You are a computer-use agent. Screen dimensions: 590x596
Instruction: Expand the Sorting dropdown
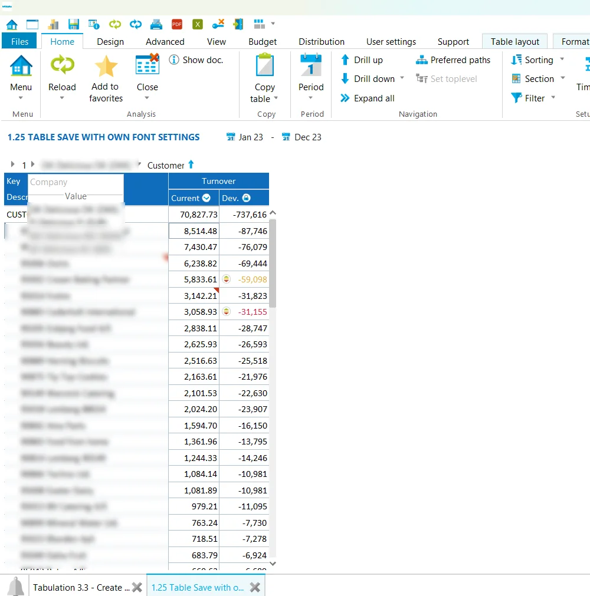pos(562,60)
